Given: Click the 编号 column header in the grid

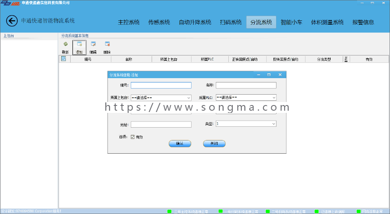Looking at the screenshot, I should point(91,59).
